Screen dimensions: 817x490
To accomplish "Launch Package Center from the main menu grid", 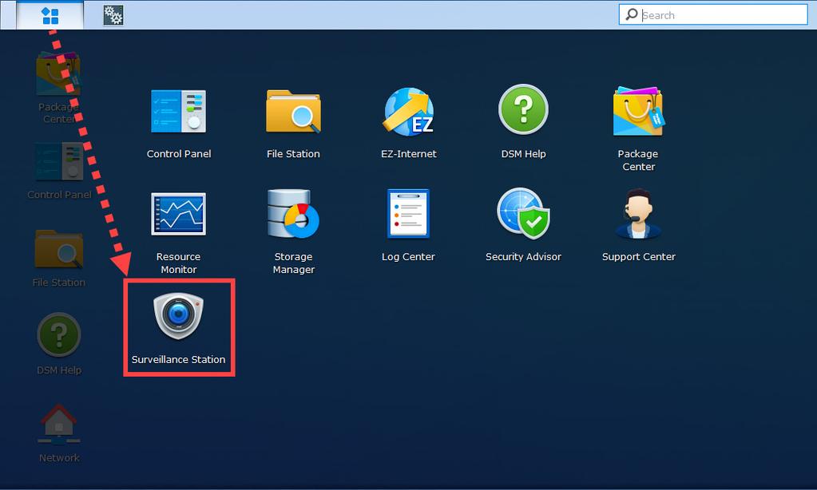I will (x=638, y=128).
